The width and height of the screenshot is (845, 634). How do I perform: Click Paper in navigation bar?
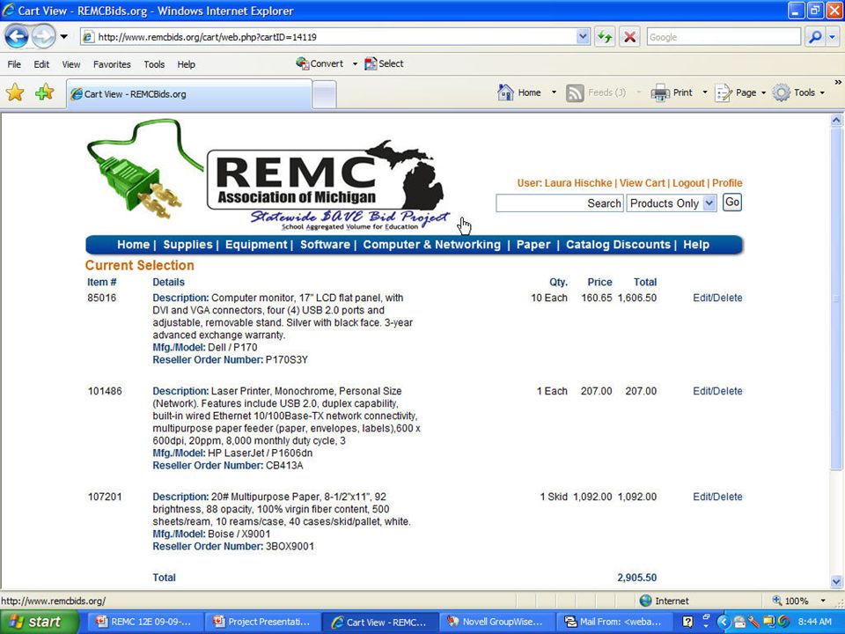[x=533, y=244]
